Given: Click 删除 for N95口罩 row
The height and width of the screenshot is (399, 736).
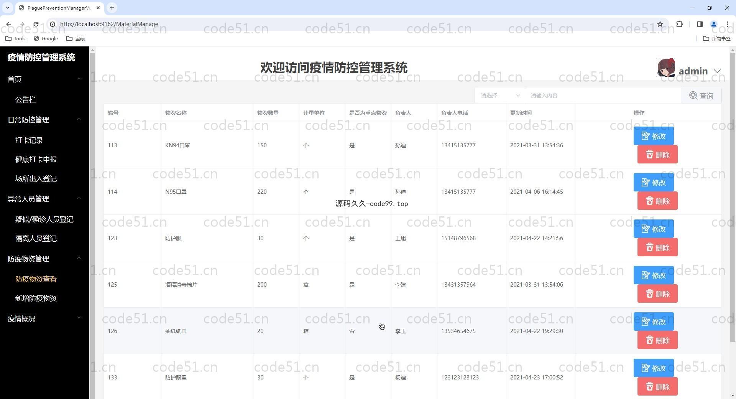Looking at the screenshot, I should pos(657,201).
